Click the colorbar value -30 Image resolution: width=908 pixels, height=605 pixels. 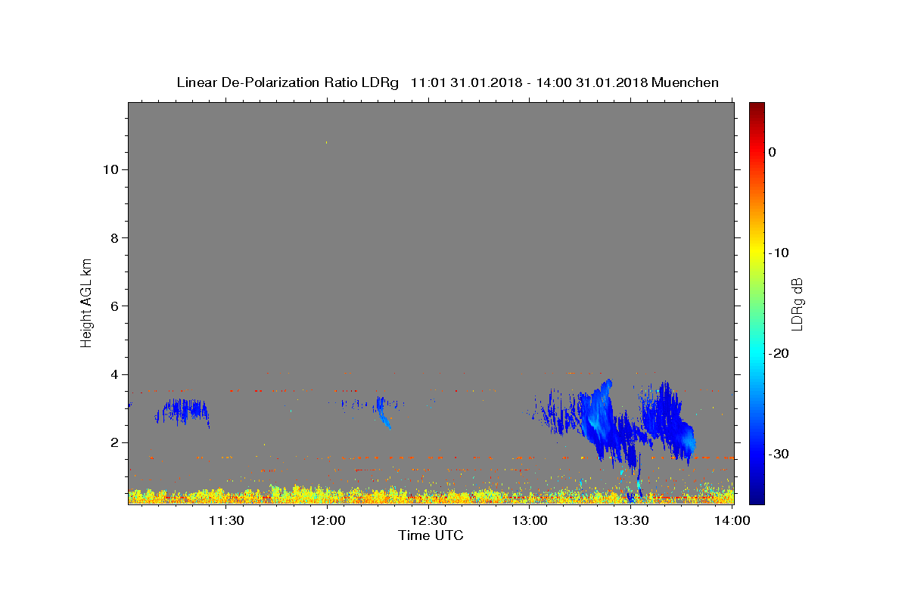(x=779, y=454)
